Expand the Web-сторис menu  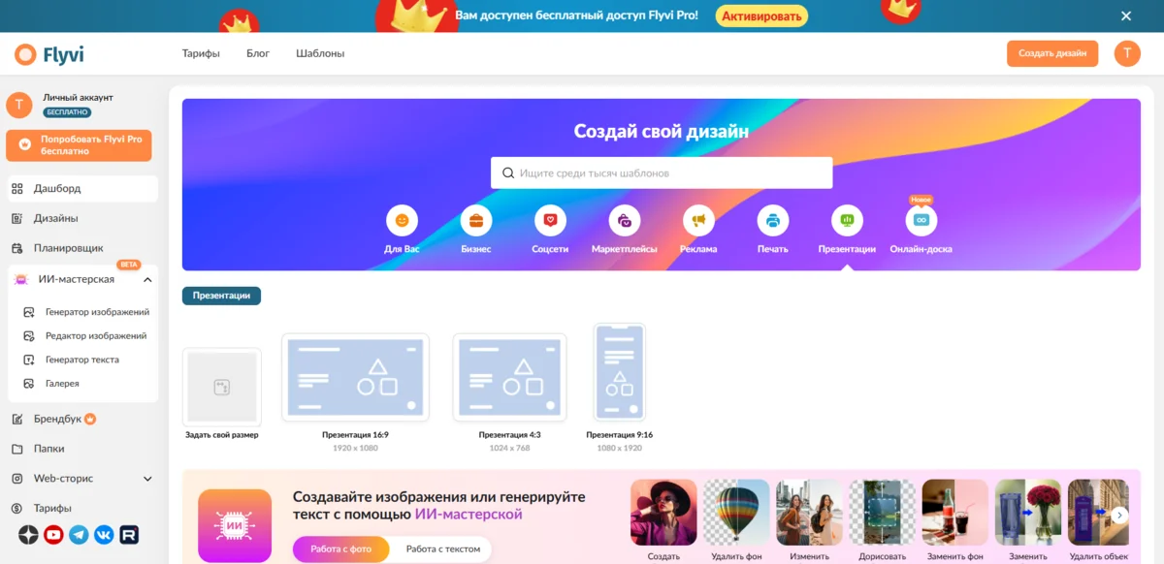point(147,479)
